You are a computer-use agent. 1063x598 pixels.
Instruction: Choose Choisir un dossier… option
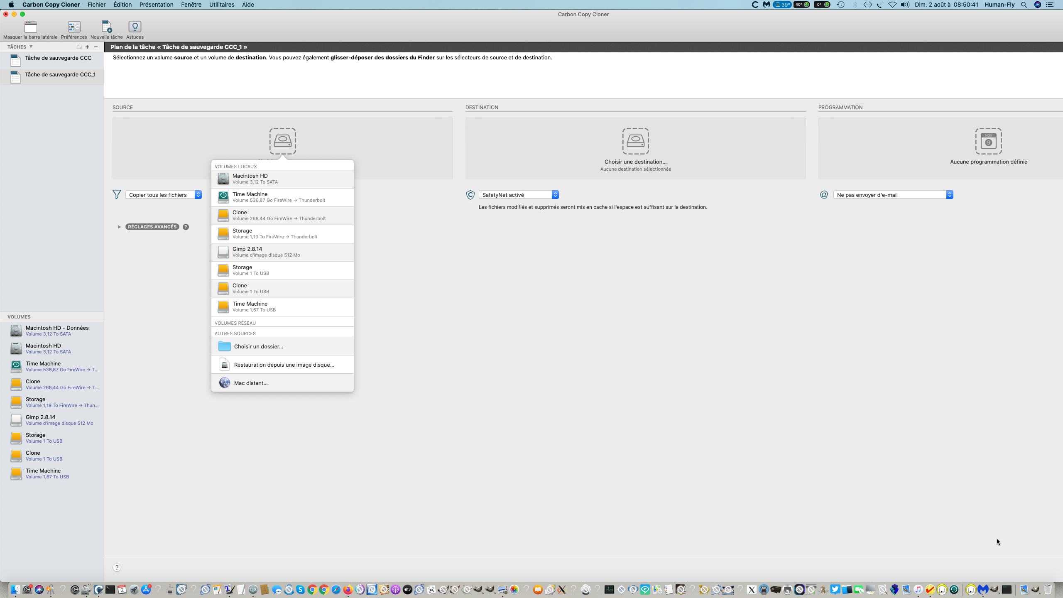tap(282, 346)
